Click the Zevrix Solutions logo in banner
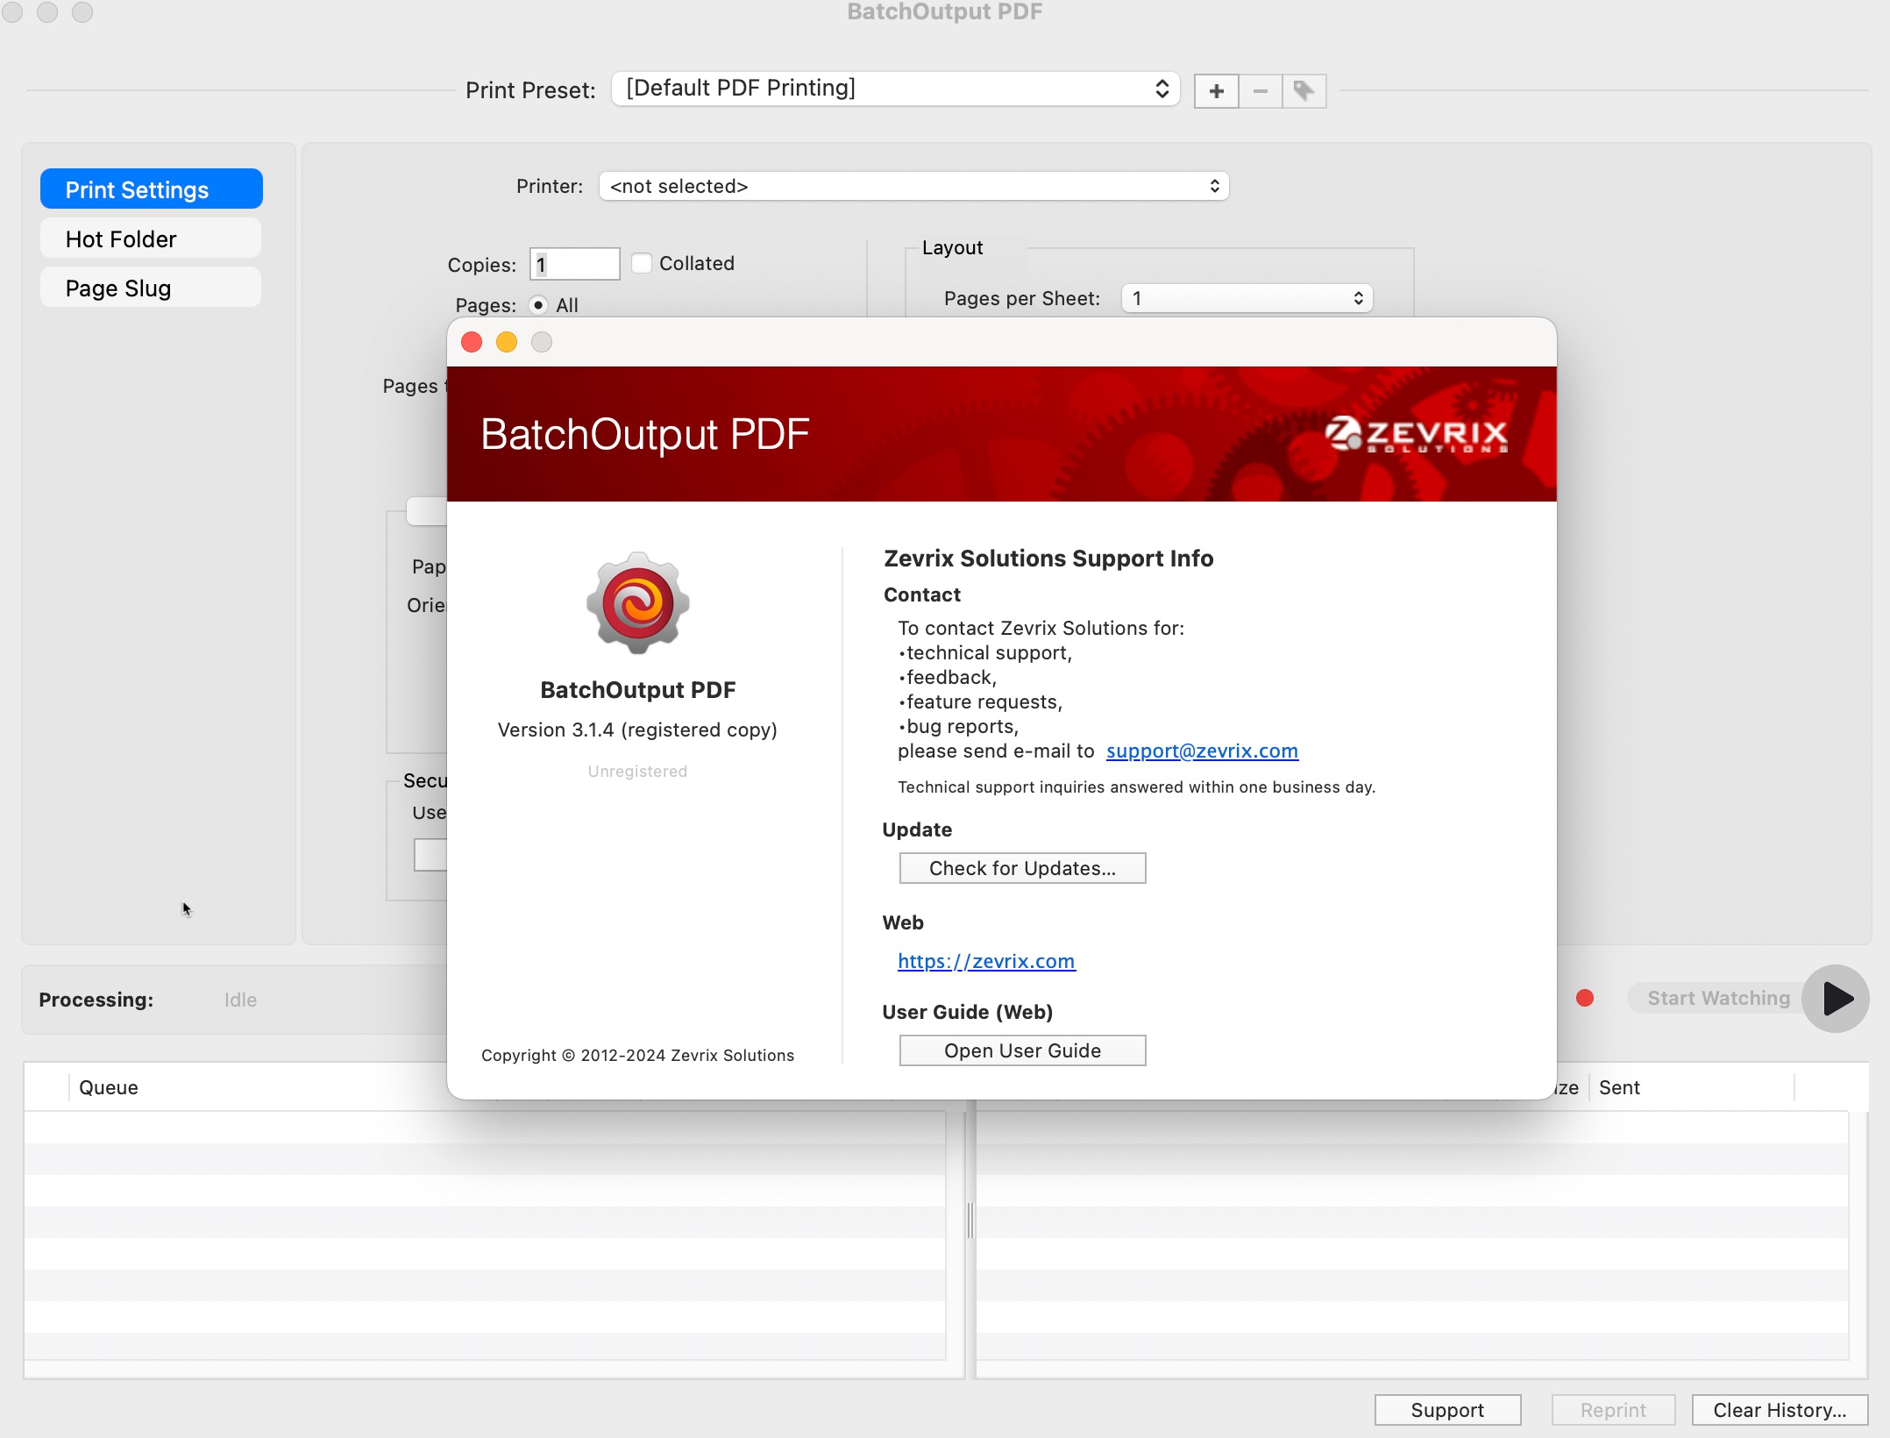Viewport: 1890px width, 1438px height. pos(1416,434)
